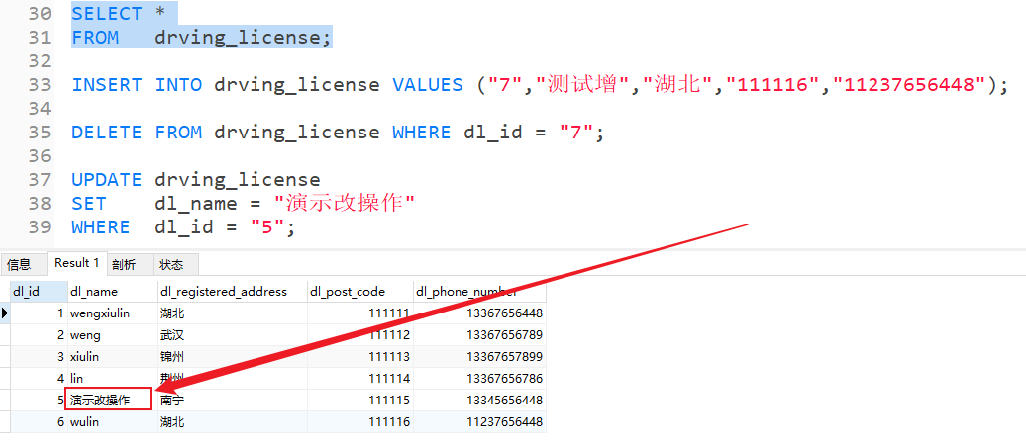Image resolution: width=1026 pixels, height=447 pixels.
Task: Click dl_id cell of wulin row
Action: pyautogui.click(x=40, y=422)
